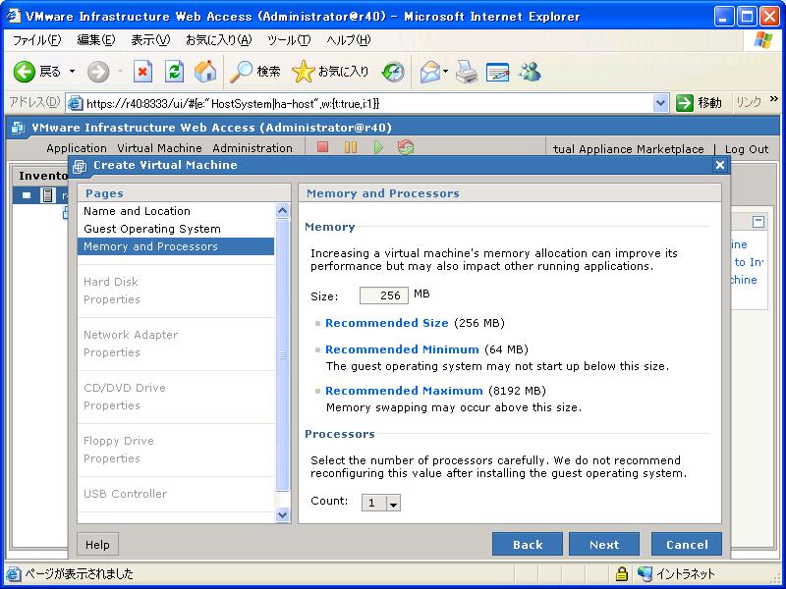Select Name and Location page
The height and width of the screenshot is (589, 786).
176,211
